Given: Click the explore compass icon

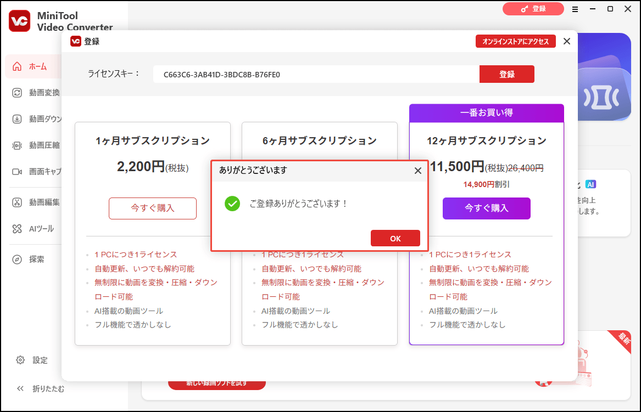Looking at the screenshot, I should 17,259.
